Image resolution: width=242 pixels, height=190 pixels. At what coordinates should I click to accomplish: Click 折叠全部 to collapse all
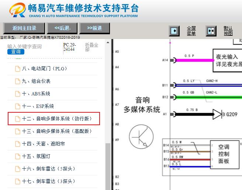[x=91, y=47]
